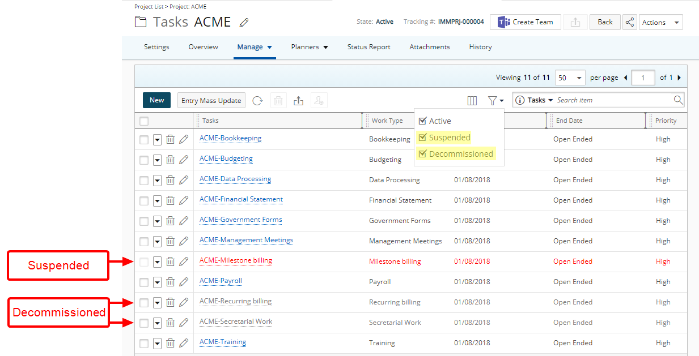Click trash icon on ACME-Secretarial Work row
Viewport: 699px width, 356px height.
[x=170, y=323]
